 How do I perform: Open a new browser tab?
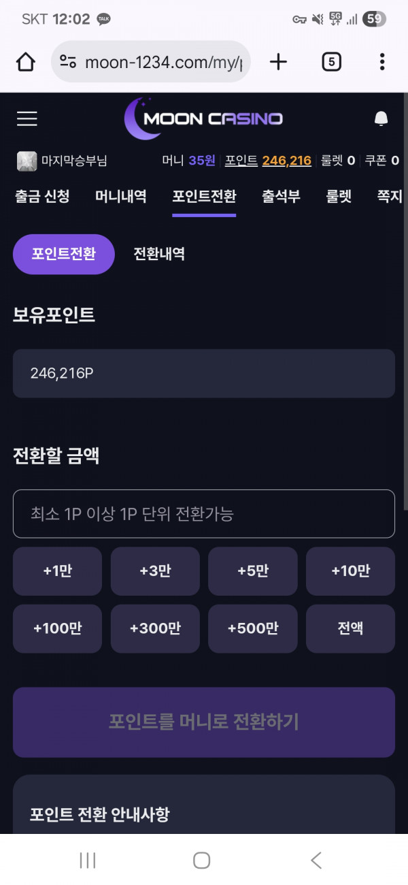(278, 63)
